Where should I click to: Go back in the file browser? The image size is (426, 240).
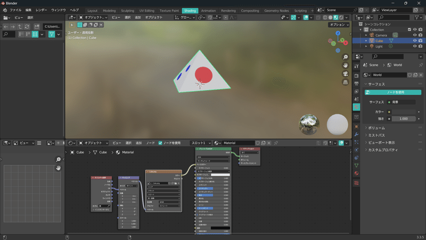pyautogui.click(x=6, y=27)
